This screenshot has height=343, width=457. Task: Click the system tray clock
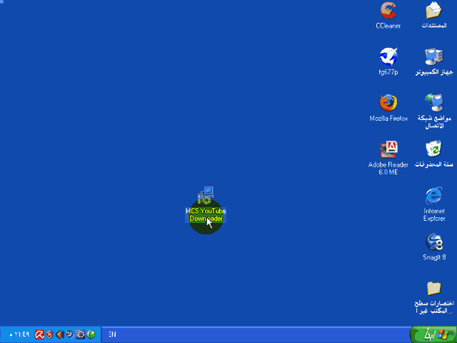pyautogui.click(x=19, y=334)
